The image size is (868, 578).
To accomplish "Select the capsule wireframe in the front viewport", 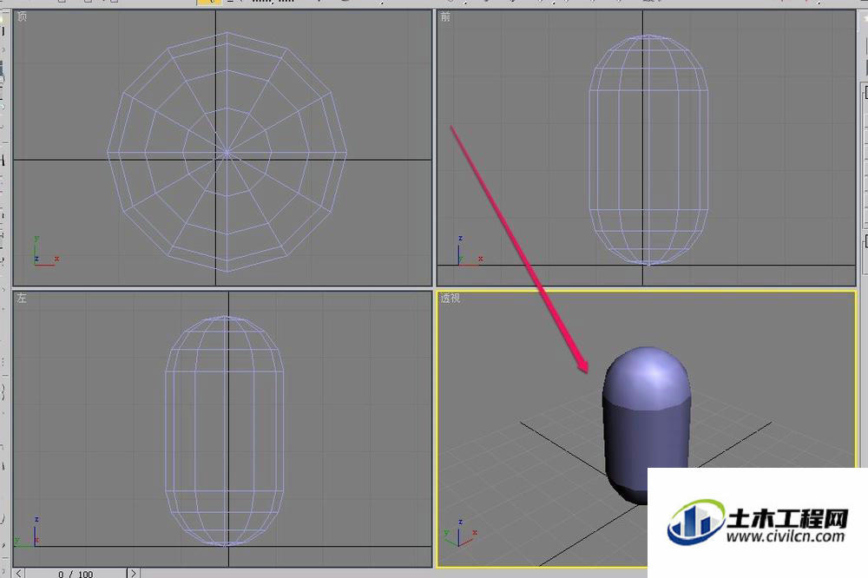I will pos(648,149).
